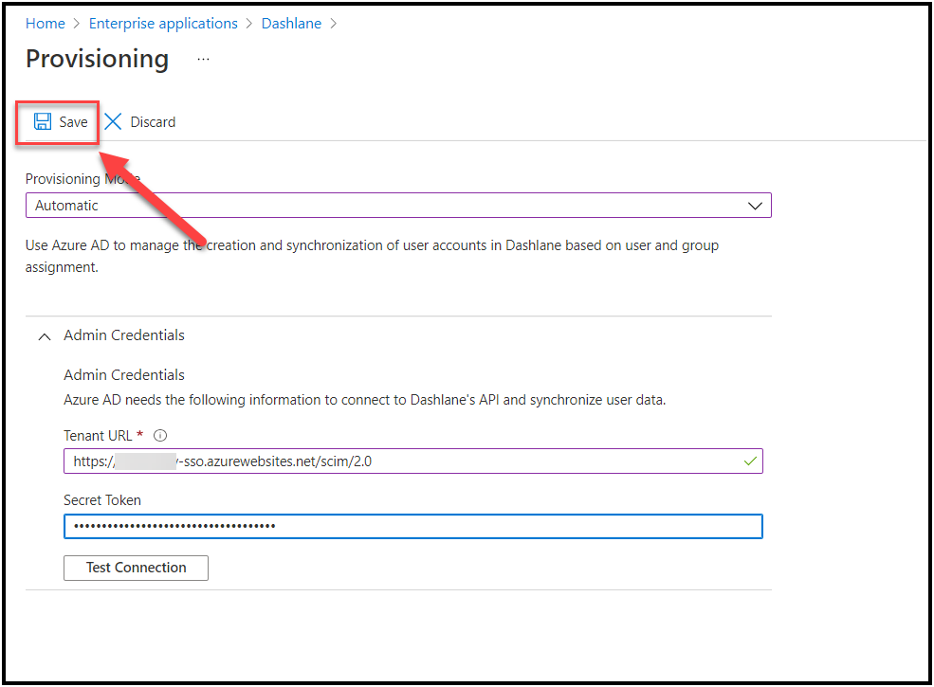The height and width of the screenshot is (687, 934).
Task: Click the Discard label in the command bar
Action: [x=153, y=122]
